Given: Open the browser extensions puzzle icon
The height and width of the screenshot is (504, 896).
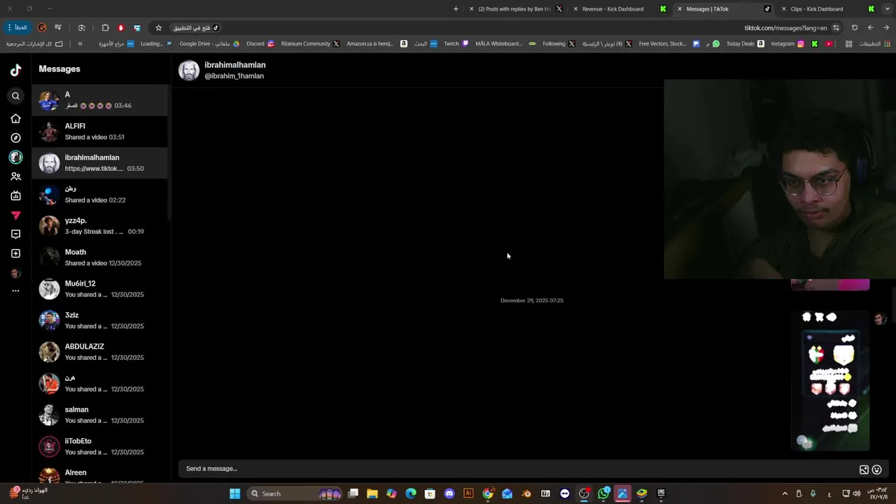Looking at the screenshot, I should coord(105,28).
